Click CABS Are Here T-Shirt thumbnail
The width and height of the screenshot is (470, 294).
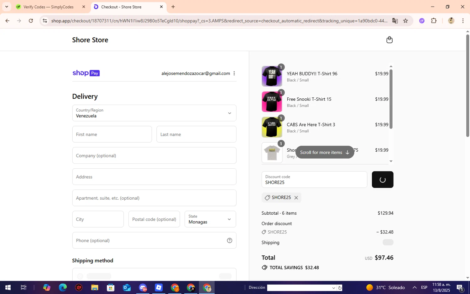pos(272,127)
